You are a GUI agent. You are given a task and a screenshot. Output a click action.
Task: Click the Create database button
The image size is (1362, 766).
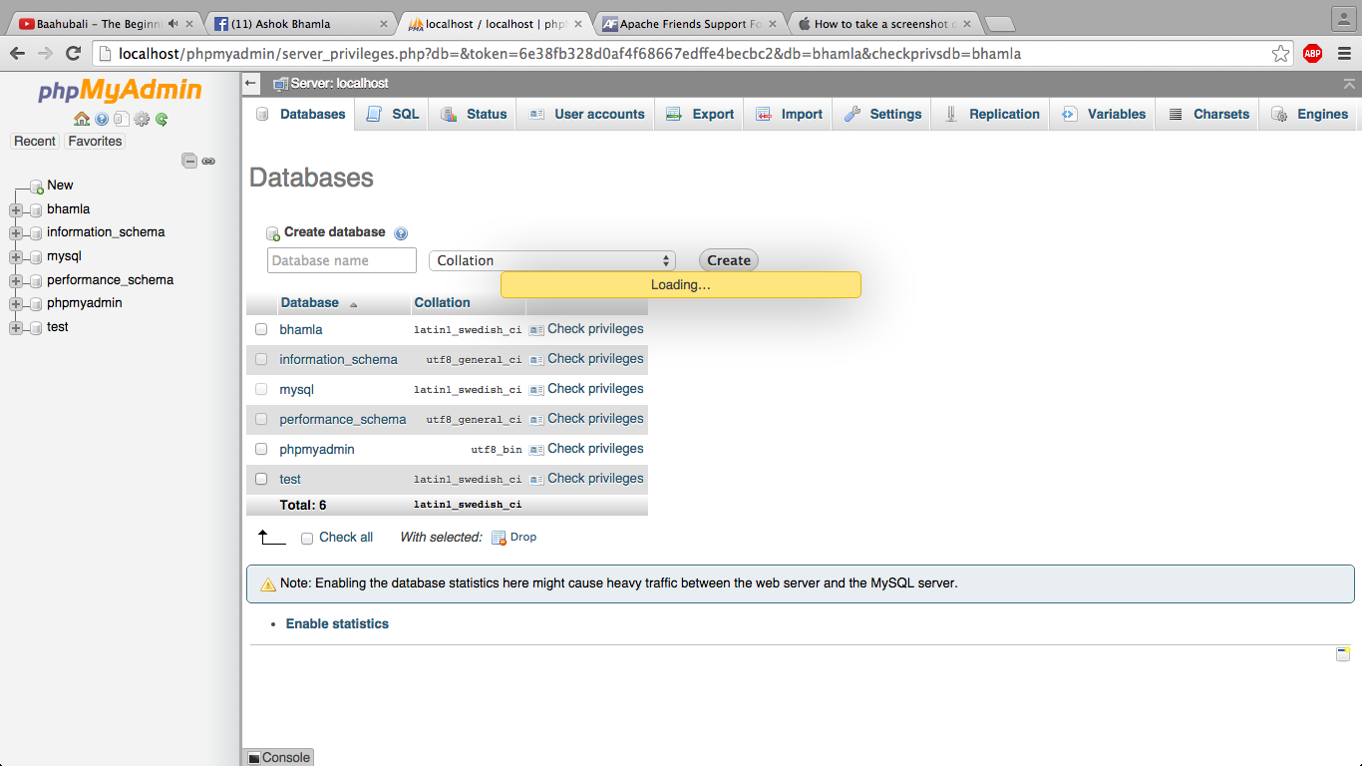tap(727, 259)
